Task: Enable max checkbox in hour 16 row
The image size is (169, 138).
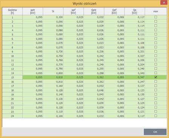Action: [x=156, y=82]
